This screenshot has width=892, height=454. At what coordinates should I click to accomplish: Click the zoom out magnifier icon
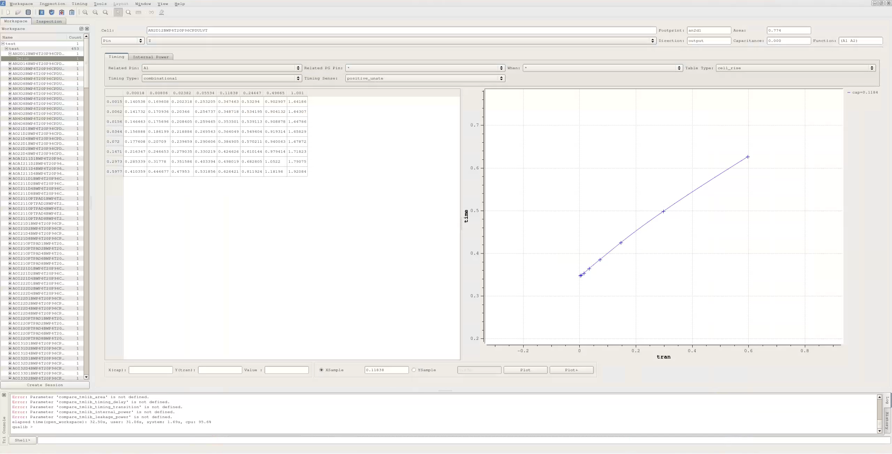[95, 12]
